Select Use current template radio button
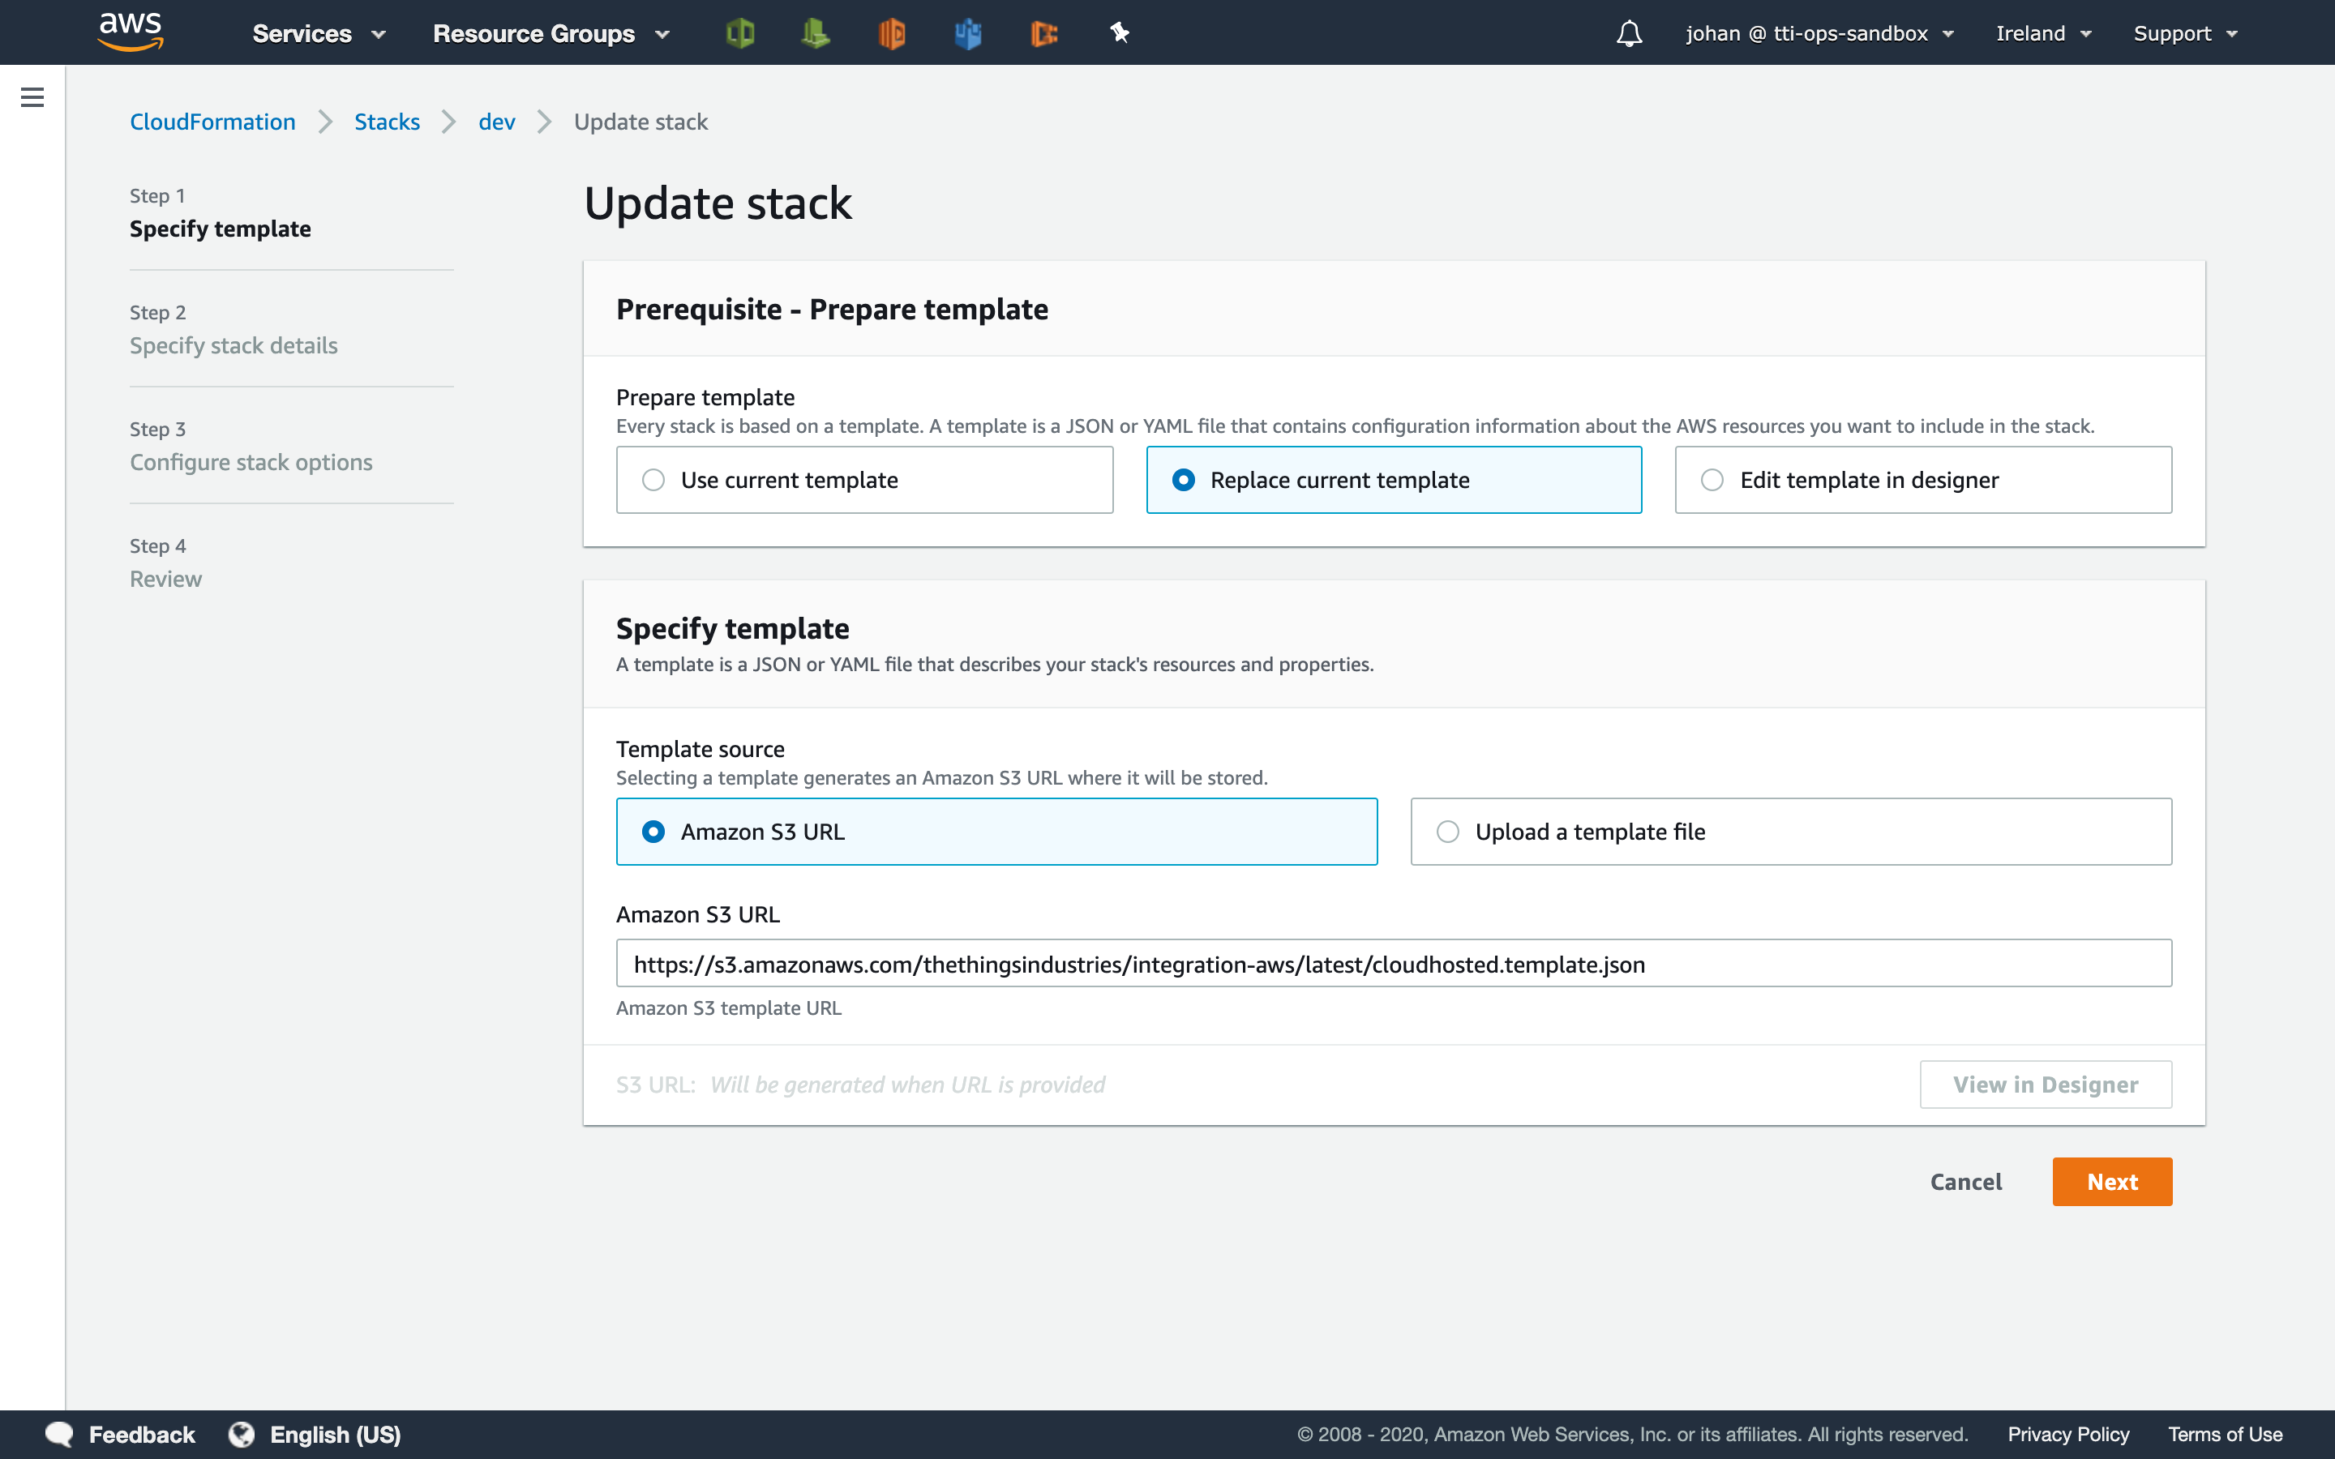Viewport: 2335px width, 1459px height. [x=654, y=479]
